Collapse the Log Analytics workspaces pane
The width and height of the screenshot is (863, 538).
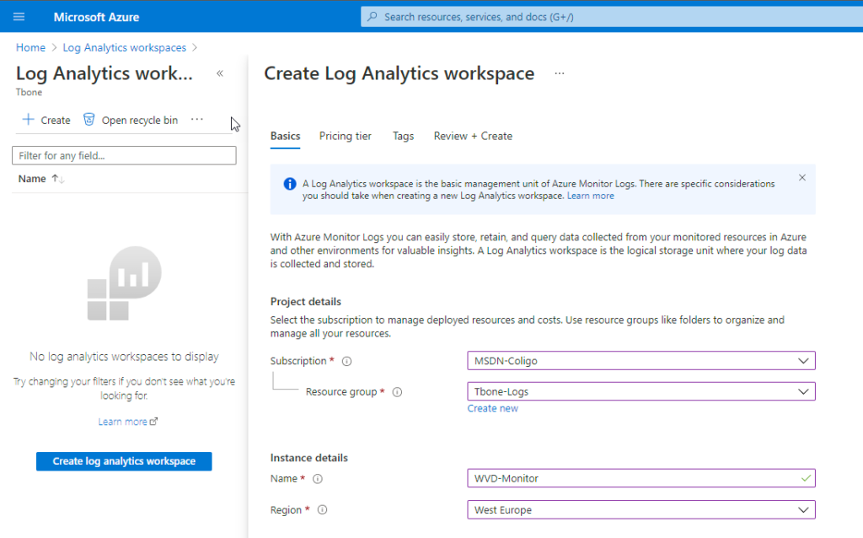point(220,73)
